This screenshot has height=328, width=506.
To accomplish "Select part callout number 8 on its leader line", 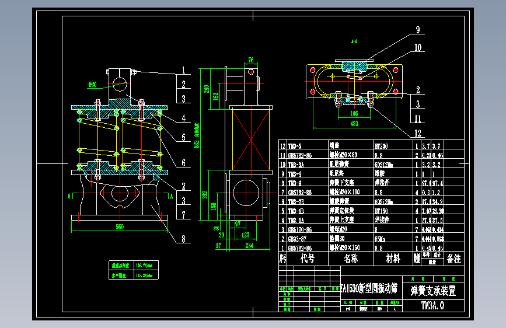I will [x=184, y=239].
